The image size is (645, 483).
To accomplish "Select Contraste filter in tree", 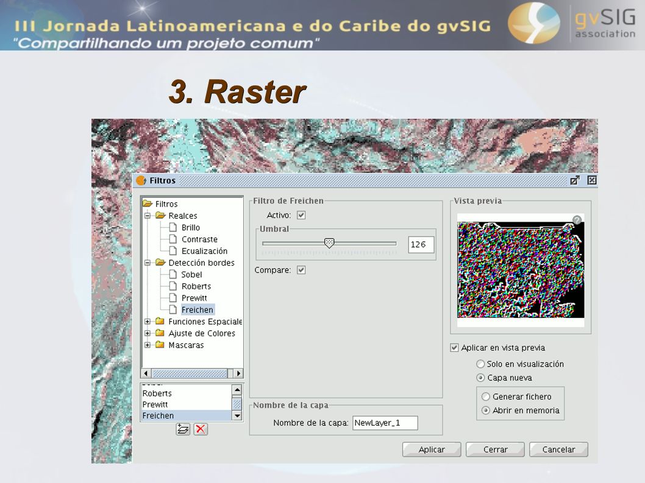I will point(199,239).
